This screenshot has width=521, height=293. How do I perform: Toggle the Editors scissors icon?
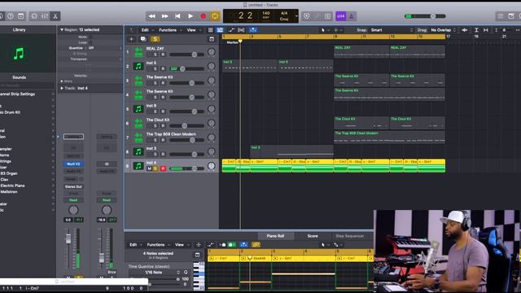(55, 16)
